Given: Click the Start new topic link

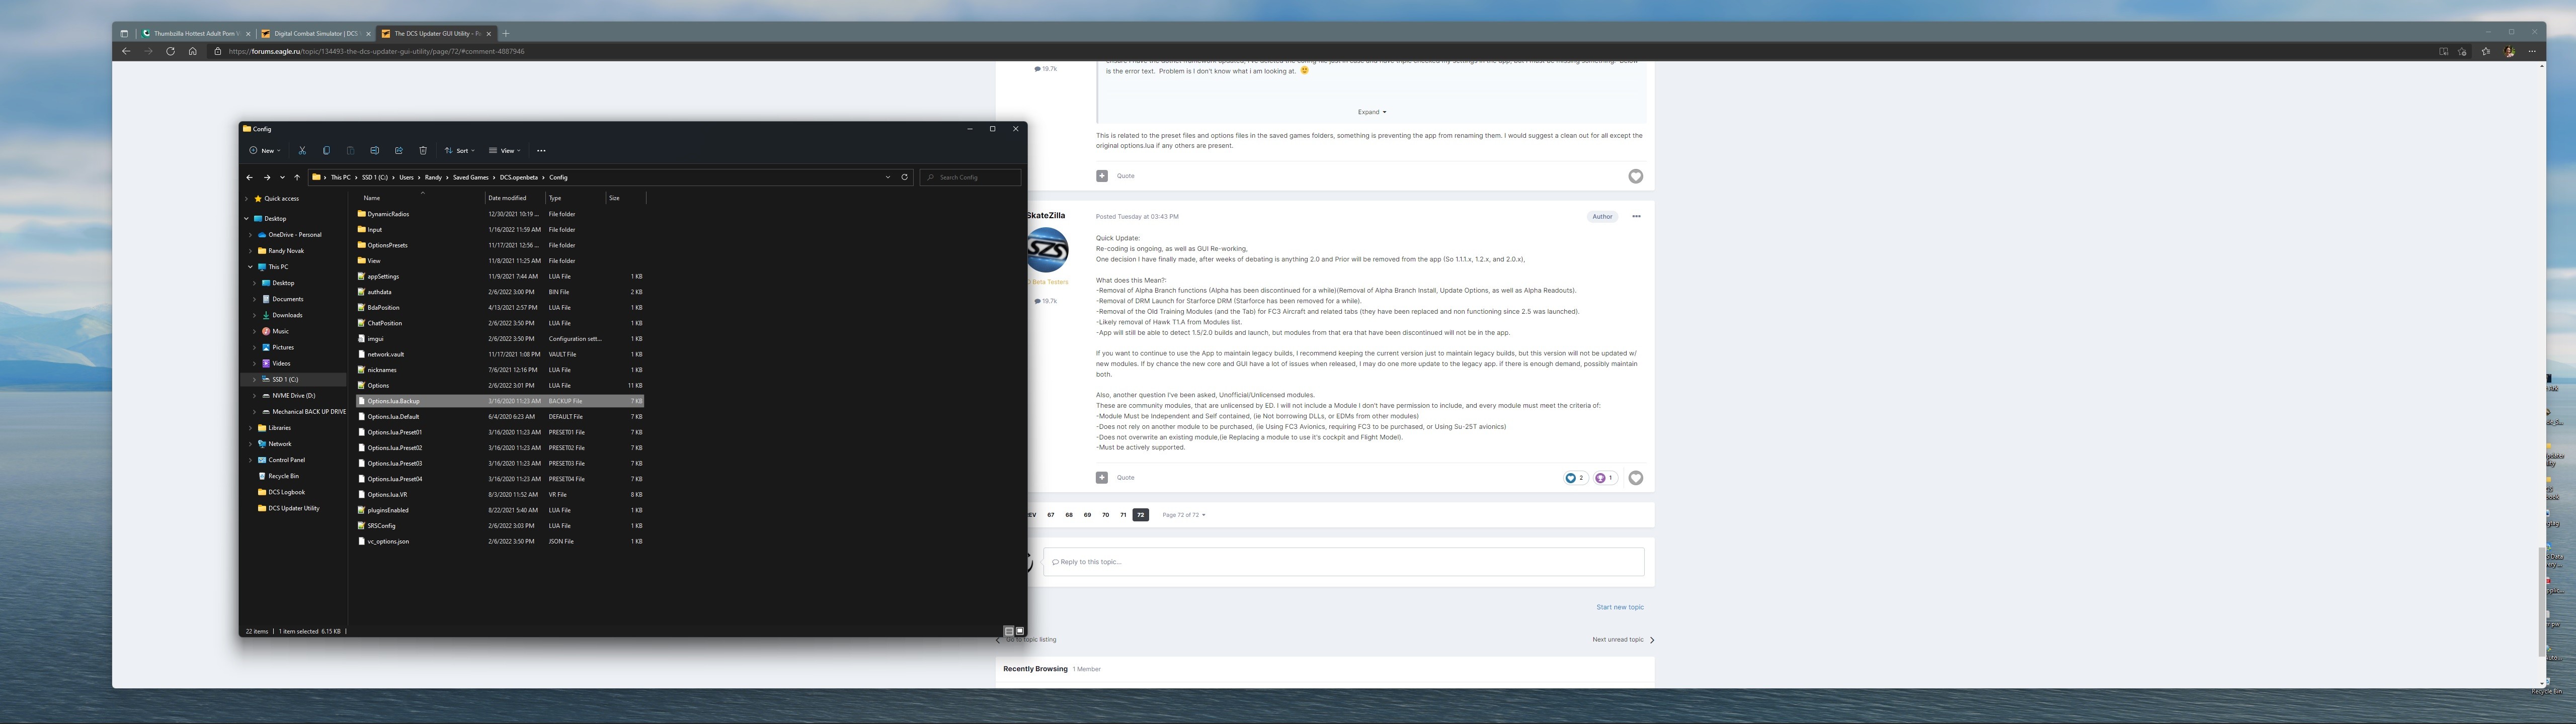Looking at the screenshot, I should point(1619,607).
